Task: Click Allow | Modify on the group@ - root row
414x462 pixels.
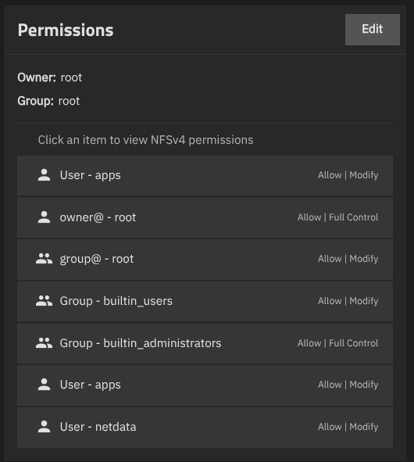Action: click(348, 259)
